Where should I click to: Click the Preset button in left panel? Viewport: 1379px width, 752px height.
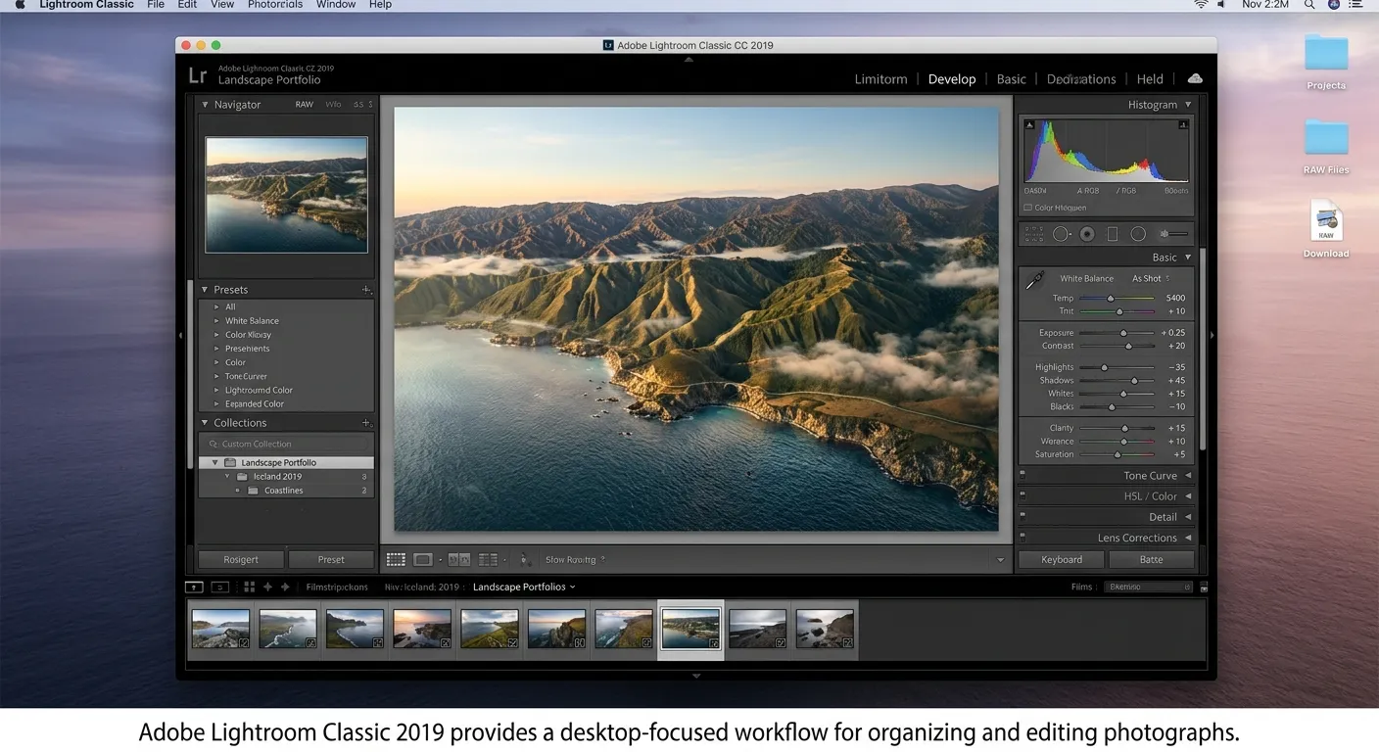click(331, 559)
